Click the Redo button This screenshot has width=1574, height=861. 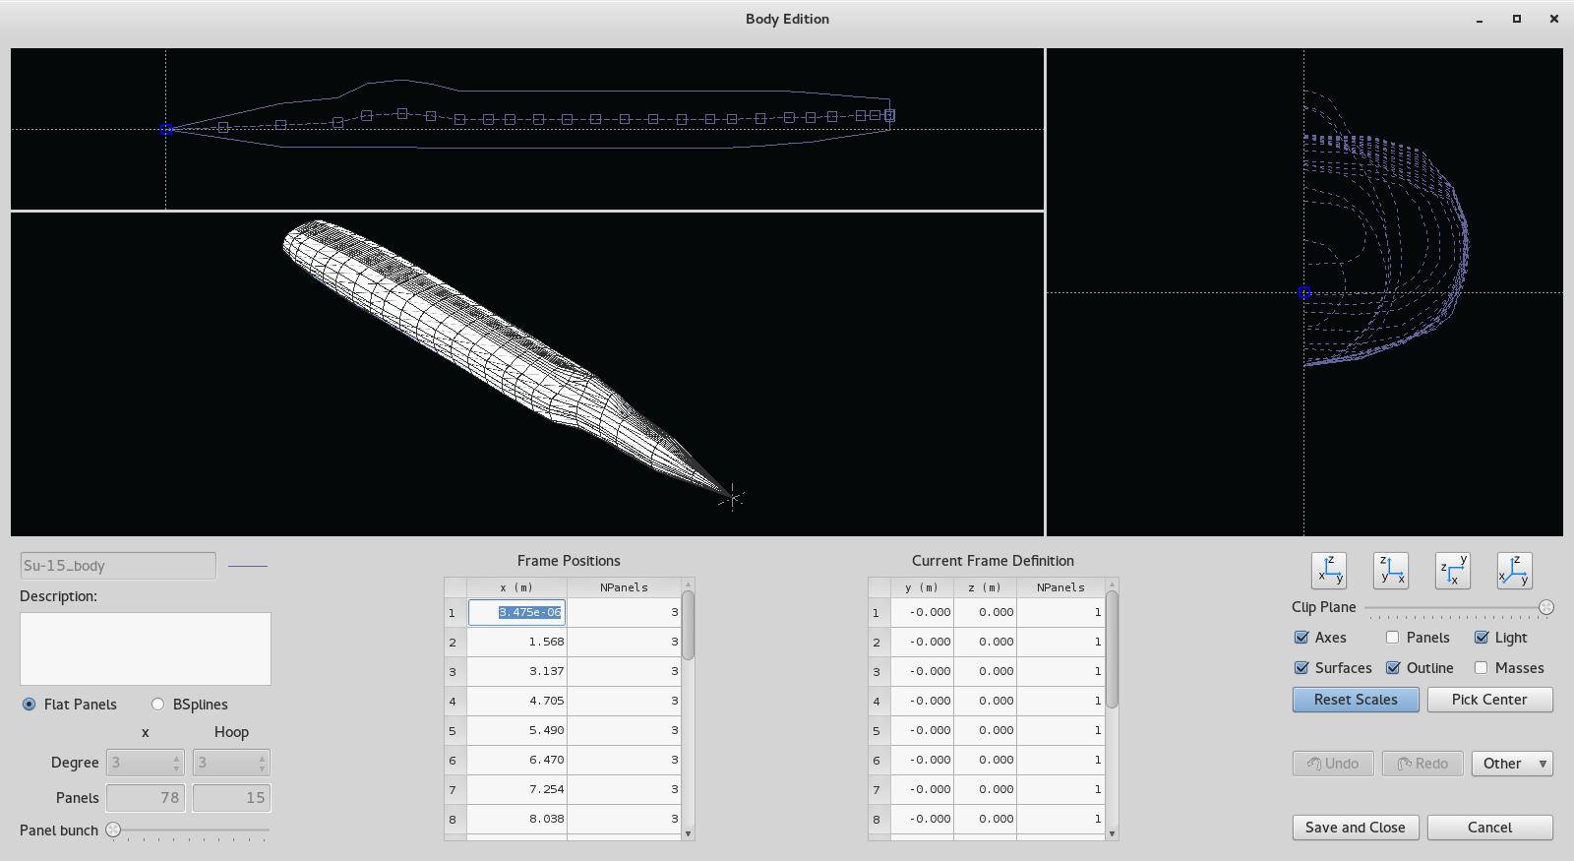[x=1423, y=764]
